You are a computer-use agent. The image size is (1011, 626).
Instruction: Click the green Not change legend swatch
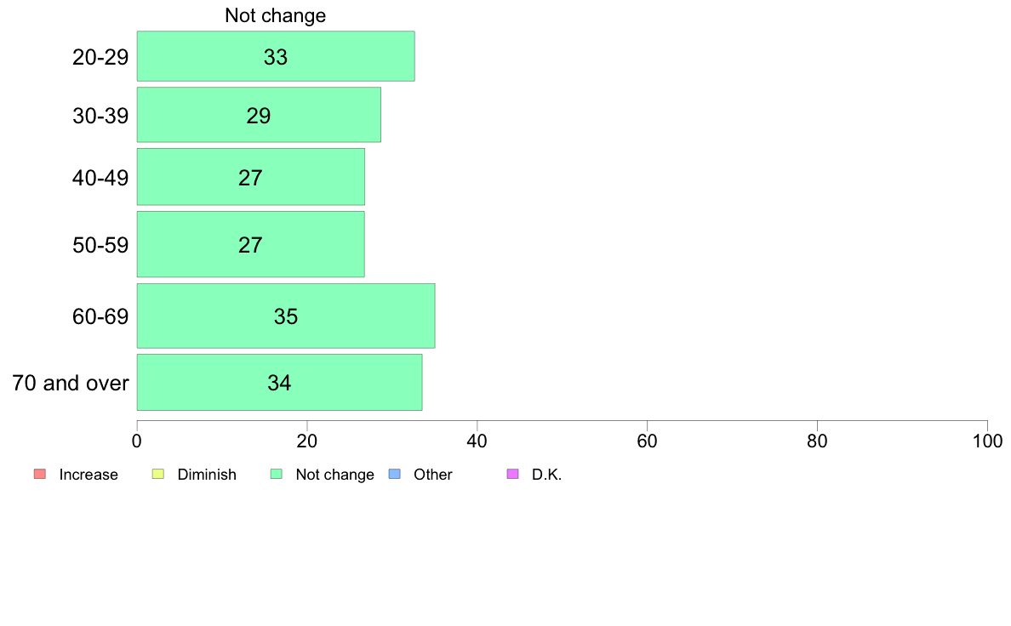tap(276, 474)
